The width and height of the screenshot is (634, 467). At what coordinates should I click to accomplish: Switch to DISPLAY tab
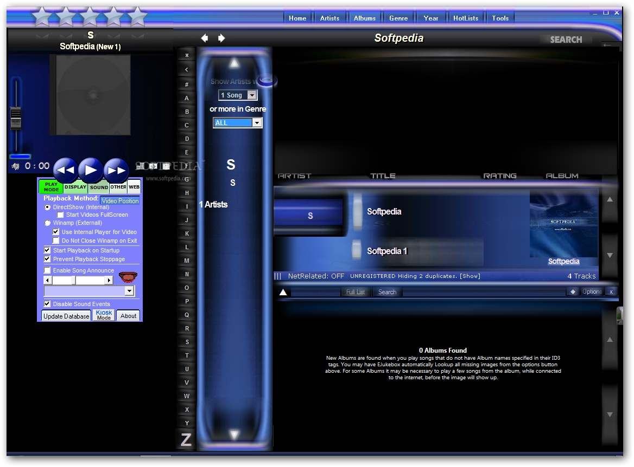click(75, 187)
